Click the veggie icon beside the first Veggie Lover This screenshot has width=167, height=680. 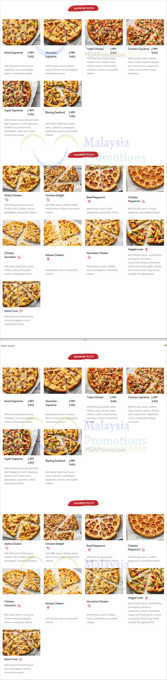coord(146,250)
